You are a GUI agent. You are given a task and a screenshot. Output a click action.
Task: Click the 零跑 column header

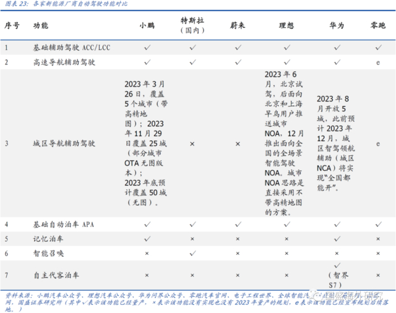tap(378, 25)
